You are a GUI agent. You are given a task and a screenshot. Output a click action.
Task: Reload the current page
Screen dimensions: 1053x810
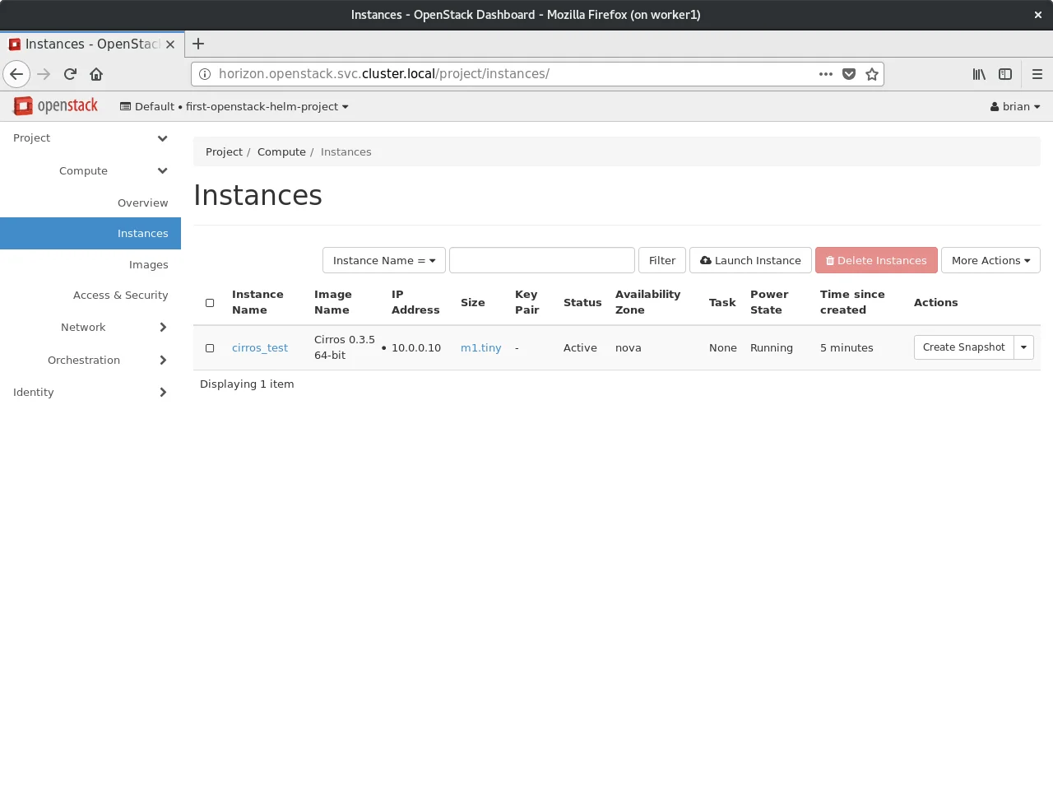click(70, 74)
